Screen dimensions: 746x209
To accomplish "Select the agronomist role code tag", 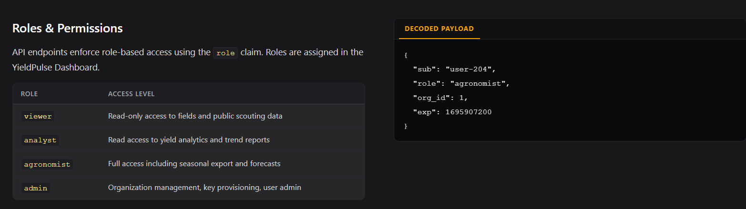I will click(47, 164).
